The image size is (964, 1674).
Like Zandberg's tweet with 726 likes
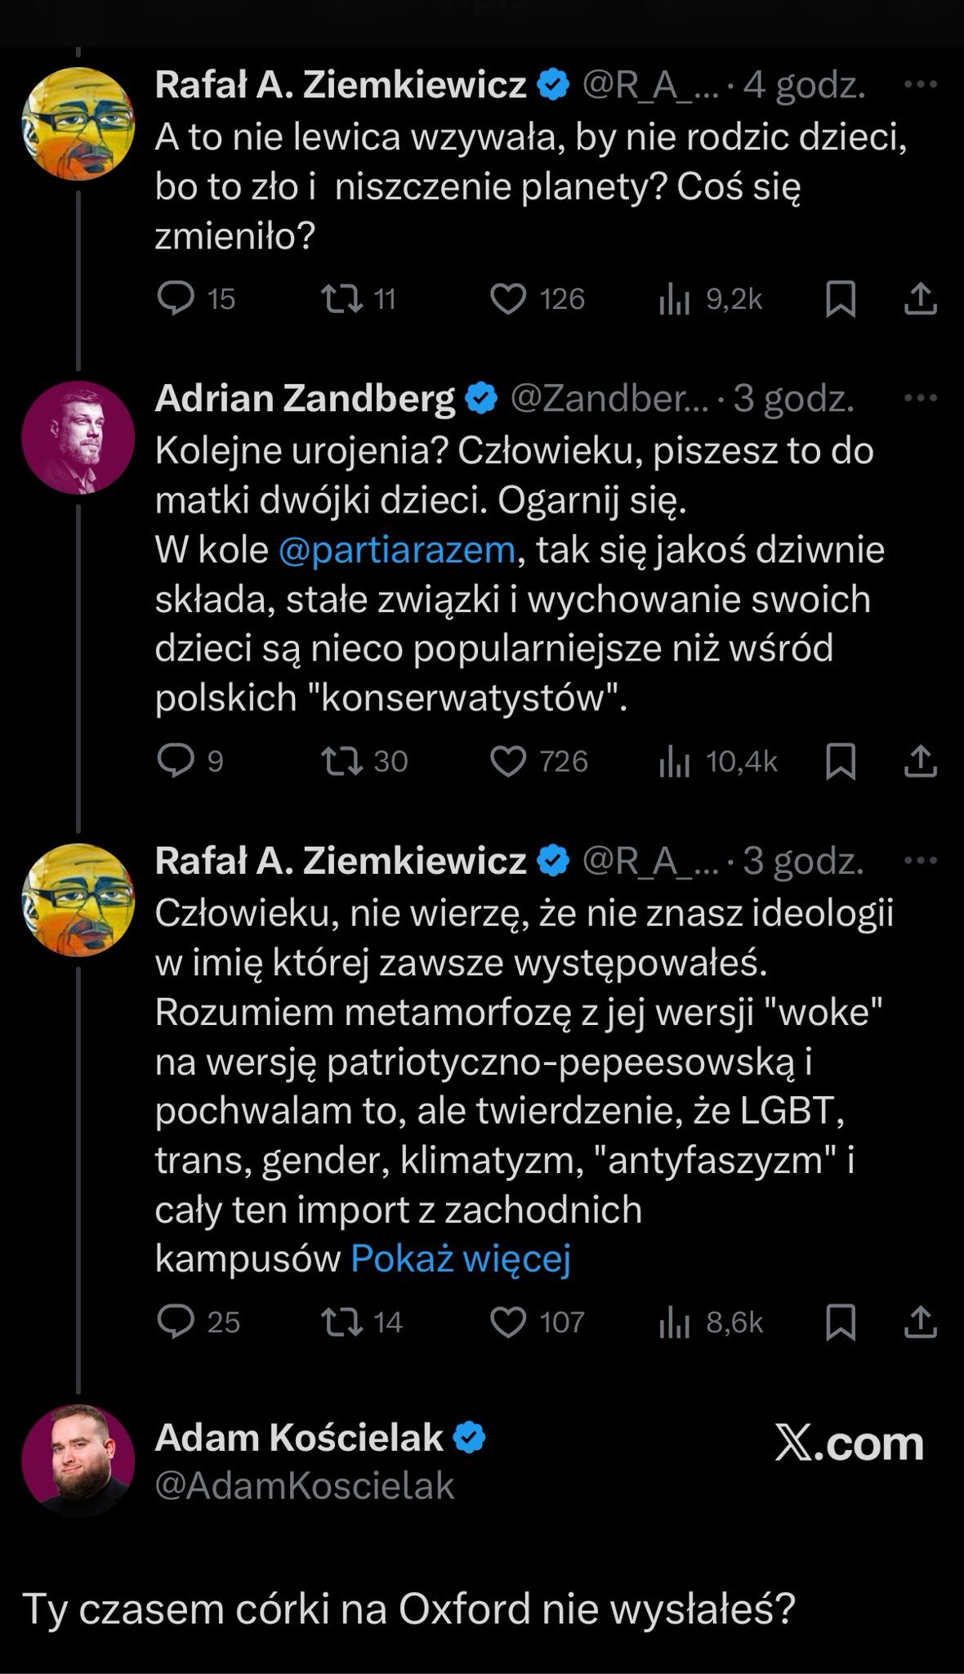point(508,762)
